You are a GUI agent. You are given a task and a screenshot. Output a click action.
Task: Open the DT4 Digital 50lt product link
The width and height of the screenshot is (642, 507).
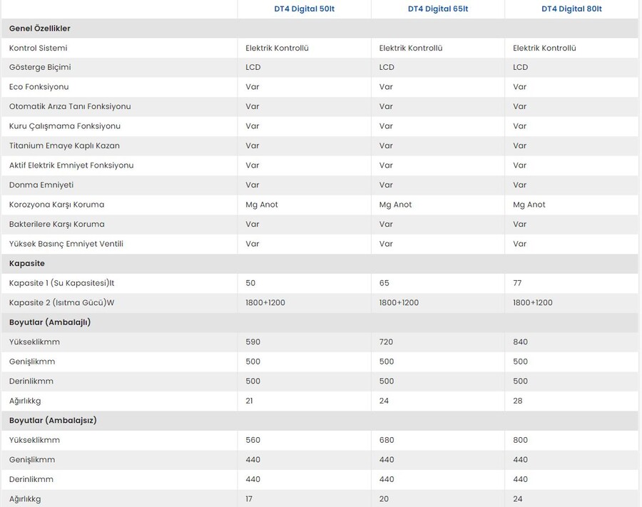pyautogui.click(x=304, y=9)
